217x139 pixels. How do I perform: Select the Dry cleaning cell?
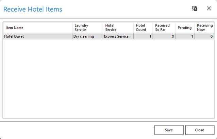87,36
